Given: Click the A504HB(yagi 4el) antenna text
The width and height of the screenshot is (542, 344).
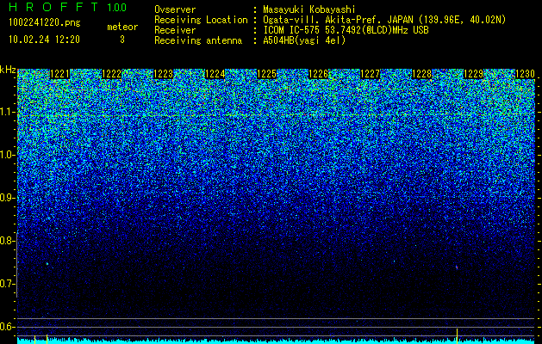Looking at the screenshot, I should [304, 40].
